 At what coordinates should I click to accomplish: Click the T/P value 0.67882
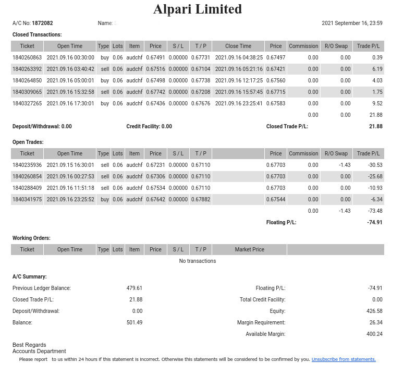[201, 199]
